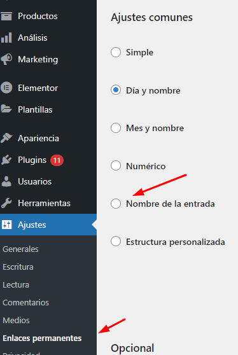This screenshot has height=355, width=238.
Task: Choose the Nombre de la entrada option
Action: coord(116,204)
